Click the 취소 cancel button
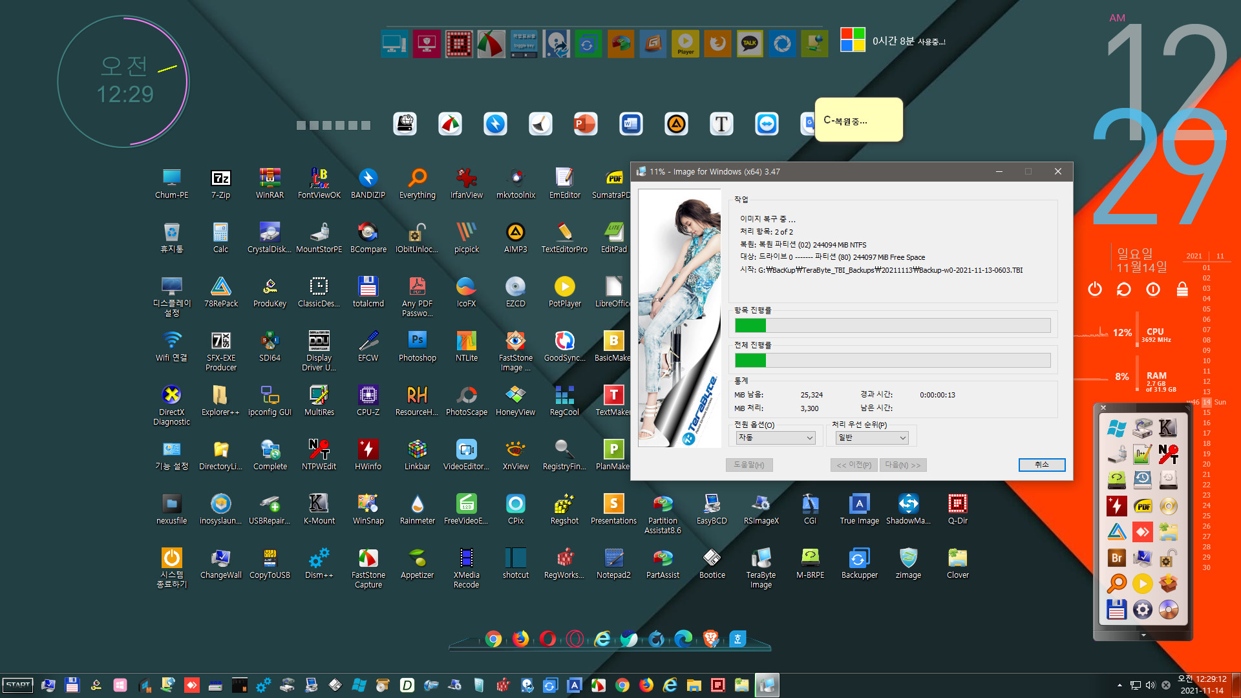Image resolution: width=1241 pixels, height=698 pixels. click(x=1041, y=465)
